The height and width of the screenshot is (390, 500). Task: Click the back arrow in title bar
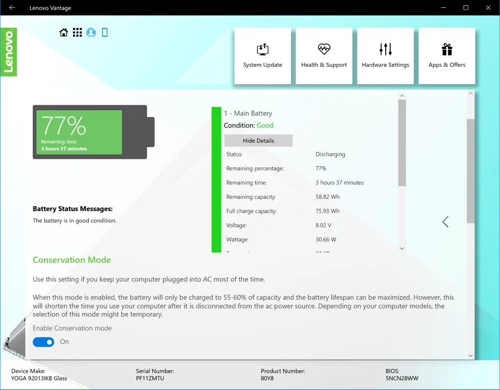click(x=12, y=8)
